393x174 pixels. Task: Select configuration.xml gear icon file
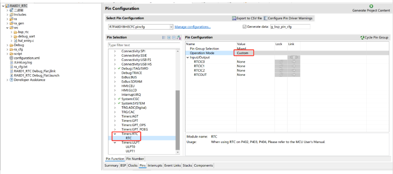(11, 58)
